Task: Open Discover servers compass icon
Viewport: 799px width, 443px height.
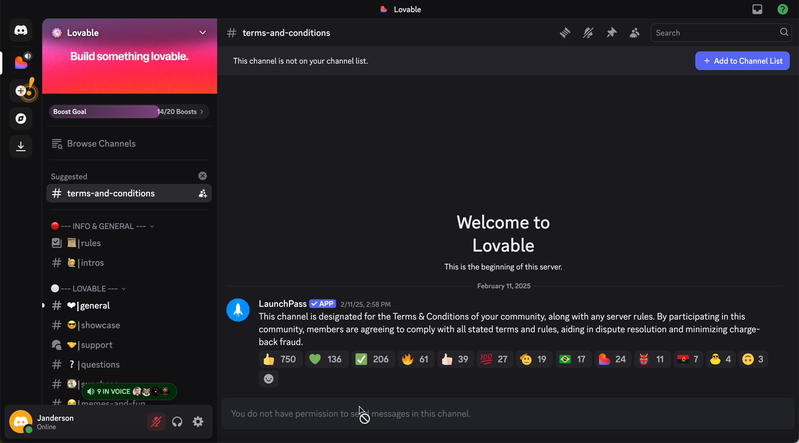Action: [x=21, y=118]
